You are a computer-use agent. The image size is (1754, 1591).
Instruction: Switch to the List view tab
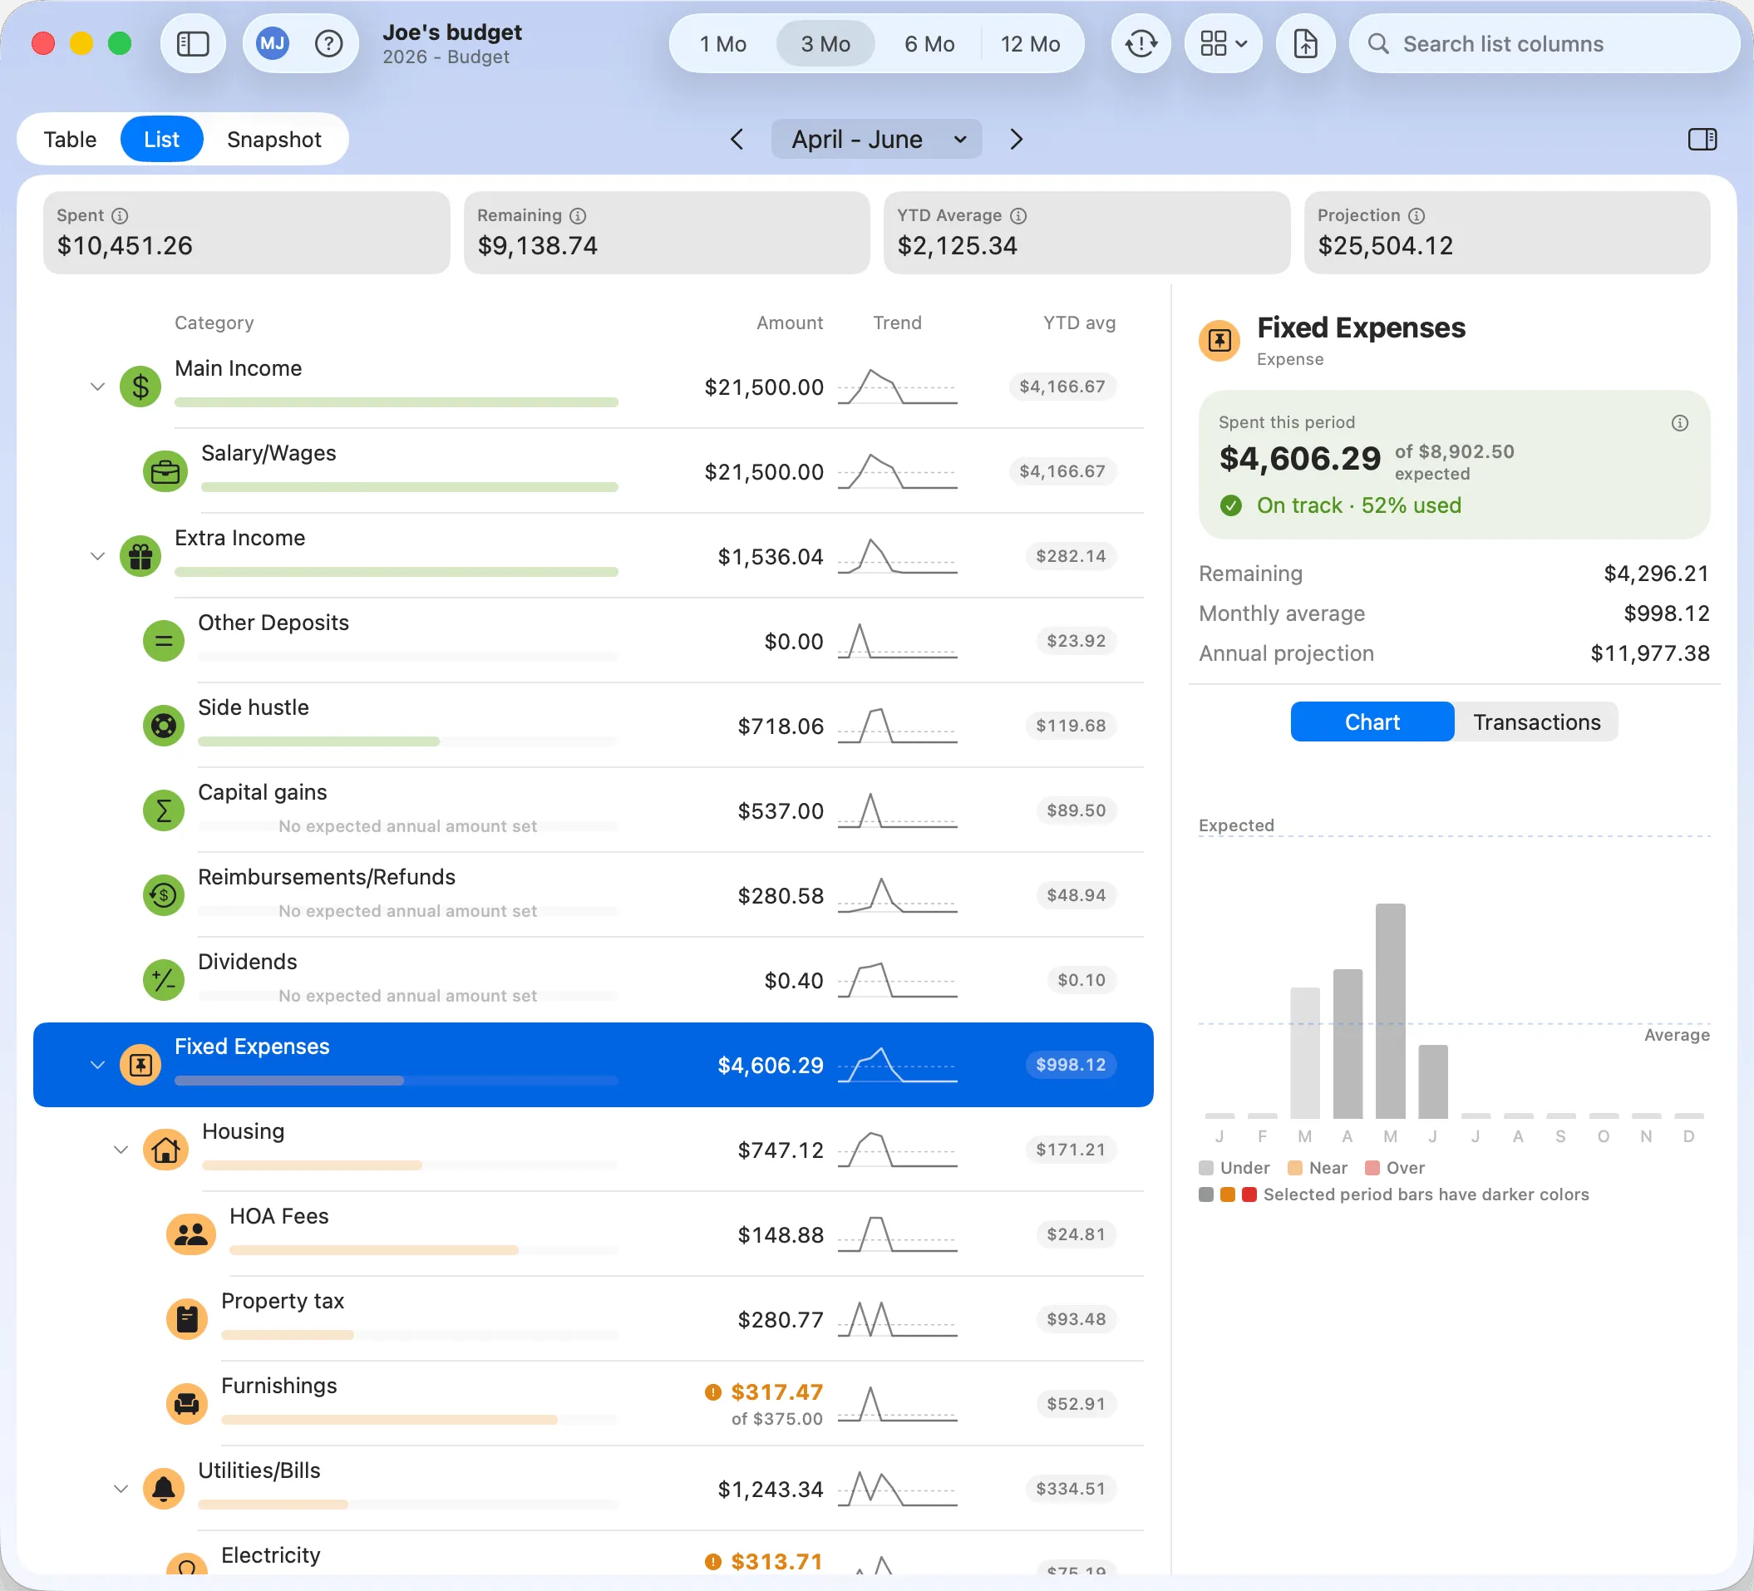click(162, 139)
